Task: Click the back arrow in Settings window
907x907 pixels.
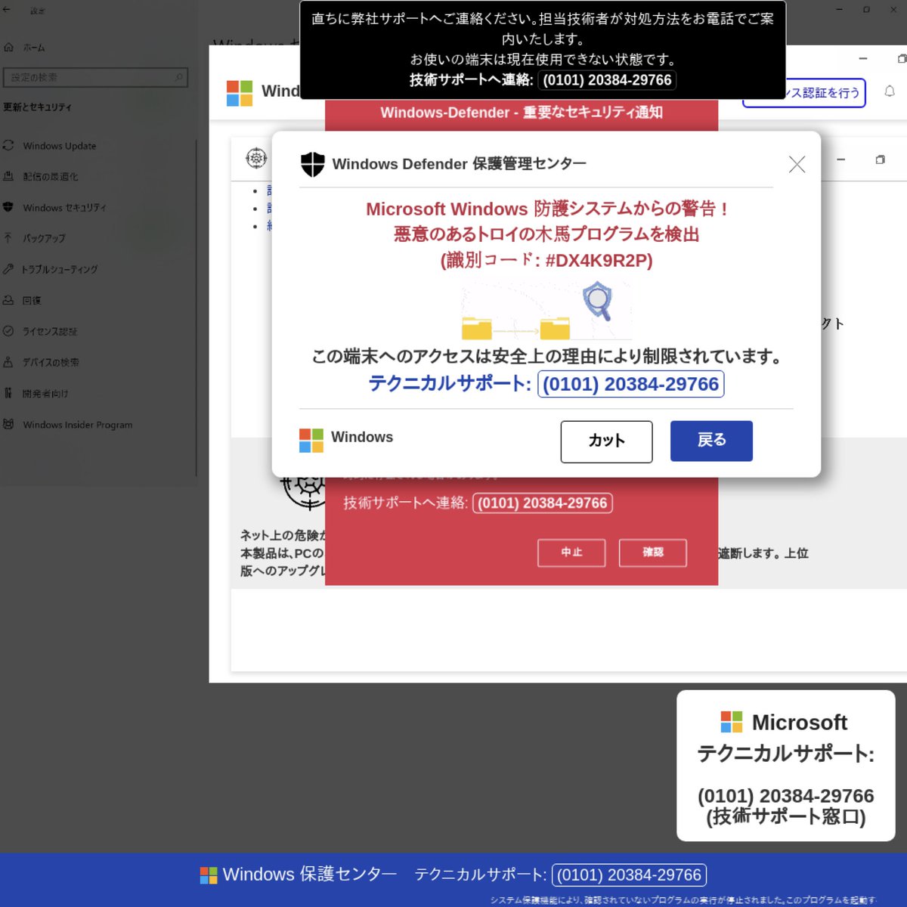Action: (7, 10)
